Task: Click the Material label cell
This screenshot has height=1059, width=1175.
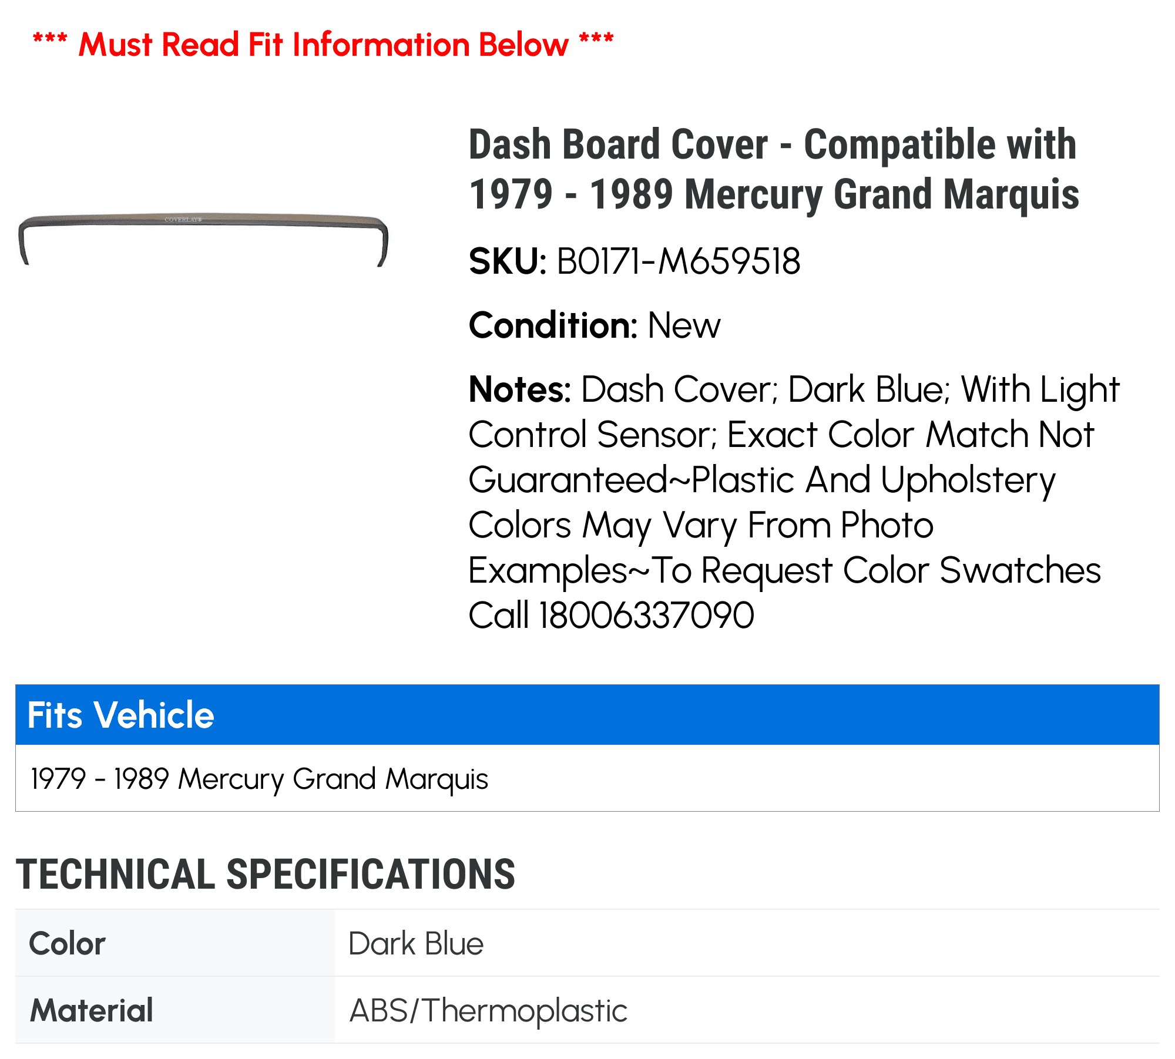Action: pos(175,1010)
